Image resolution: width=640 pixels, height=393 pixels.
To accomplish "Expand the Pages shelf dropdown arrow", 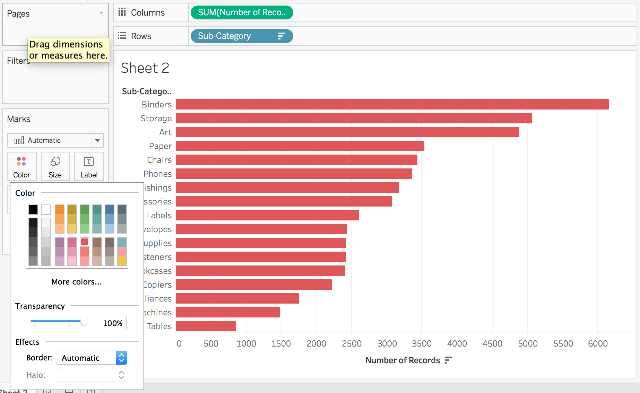I will (101, 13).
